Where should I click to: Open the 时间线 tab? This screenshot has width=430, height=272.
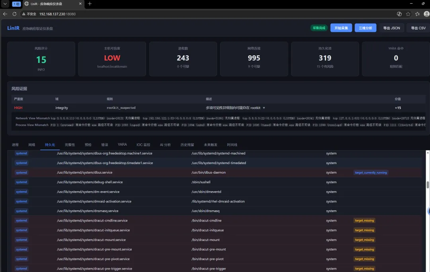[x=232, y=145]
